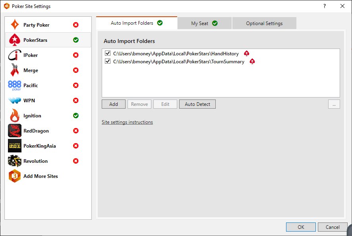The image size is (352, 236).
Task: Click the PokerStars red spade logo icon
Action: click(15, 40)
